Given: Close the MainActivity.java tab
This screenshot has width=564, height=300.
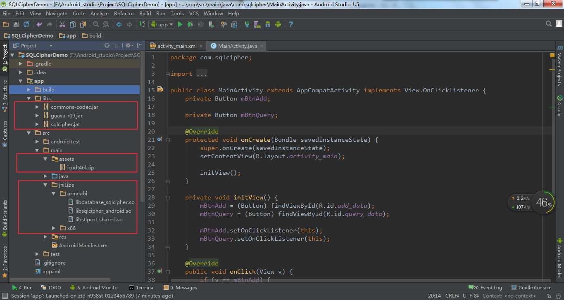Looking at the screenshot, I should coord(262,46).
